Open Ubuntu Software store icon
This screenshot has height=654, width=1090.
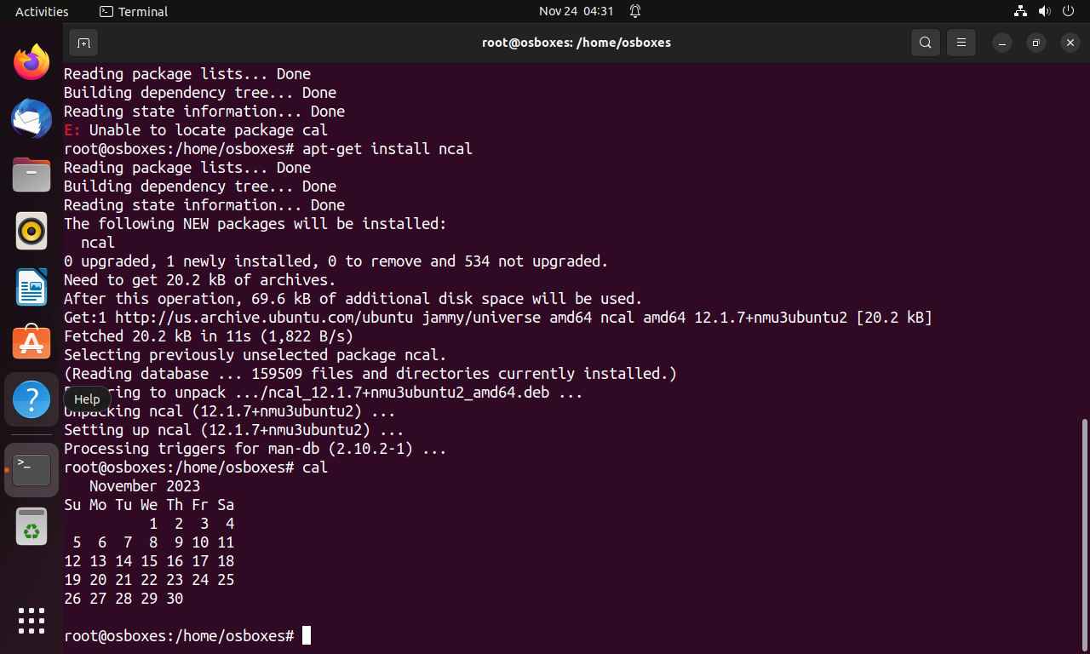pos(32,343)
